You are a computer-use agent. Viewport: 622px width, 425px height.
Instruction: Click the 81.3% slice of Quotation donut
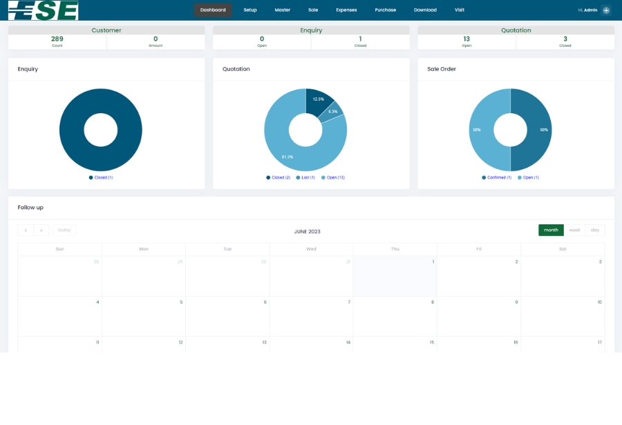[x=288, y=157]
